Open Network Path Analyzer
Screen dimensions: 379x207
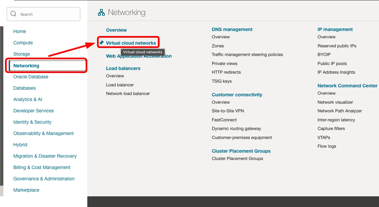point(340,111)
